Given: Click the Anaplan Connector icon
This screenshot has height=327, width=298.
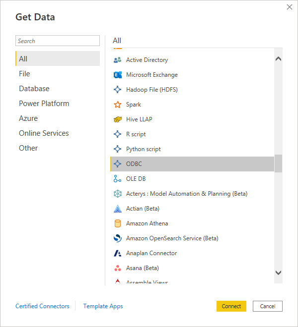Looking at the screenshot, I should [118, 253].
